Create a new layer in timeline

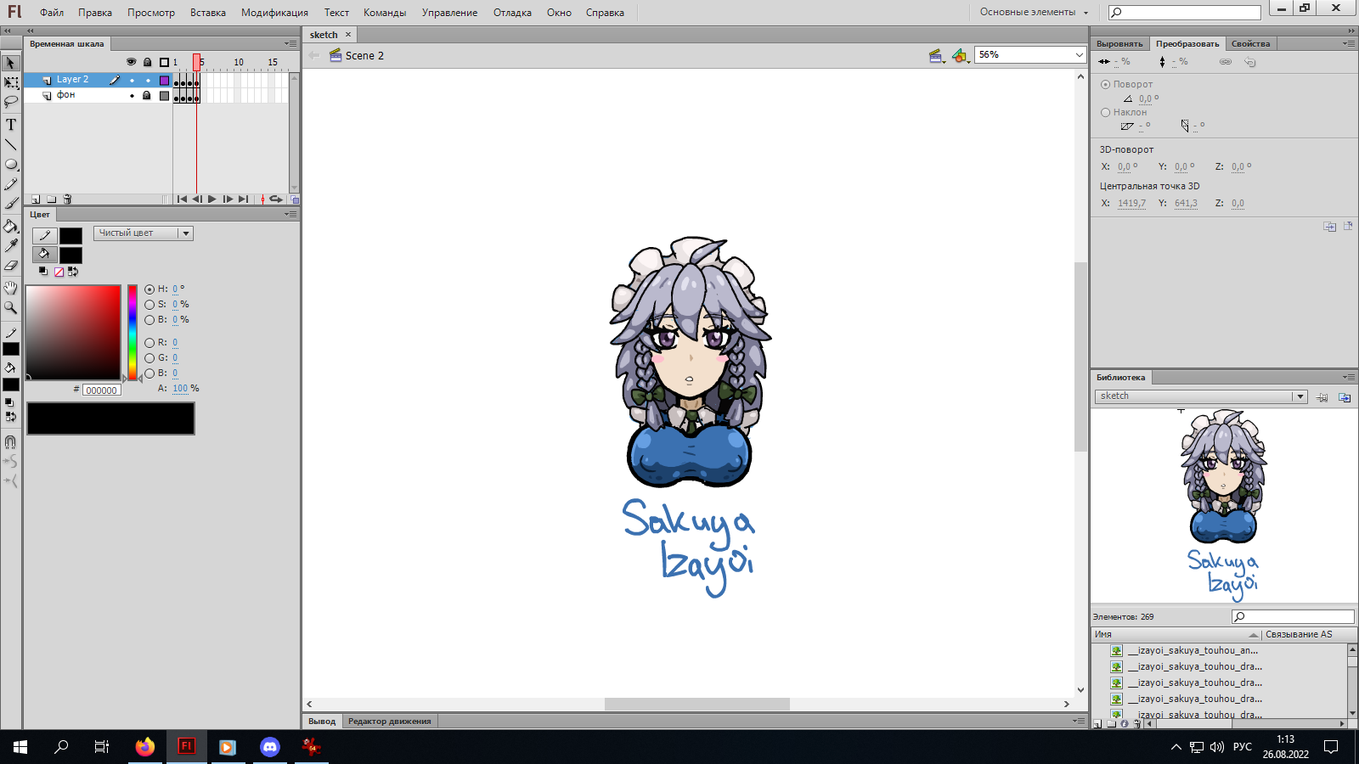pos(36,199)
